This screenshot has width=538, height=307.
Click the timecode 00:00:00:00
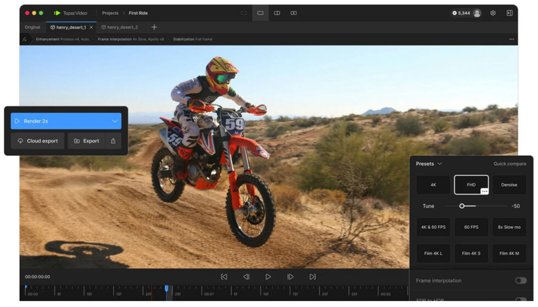[37, 276]
